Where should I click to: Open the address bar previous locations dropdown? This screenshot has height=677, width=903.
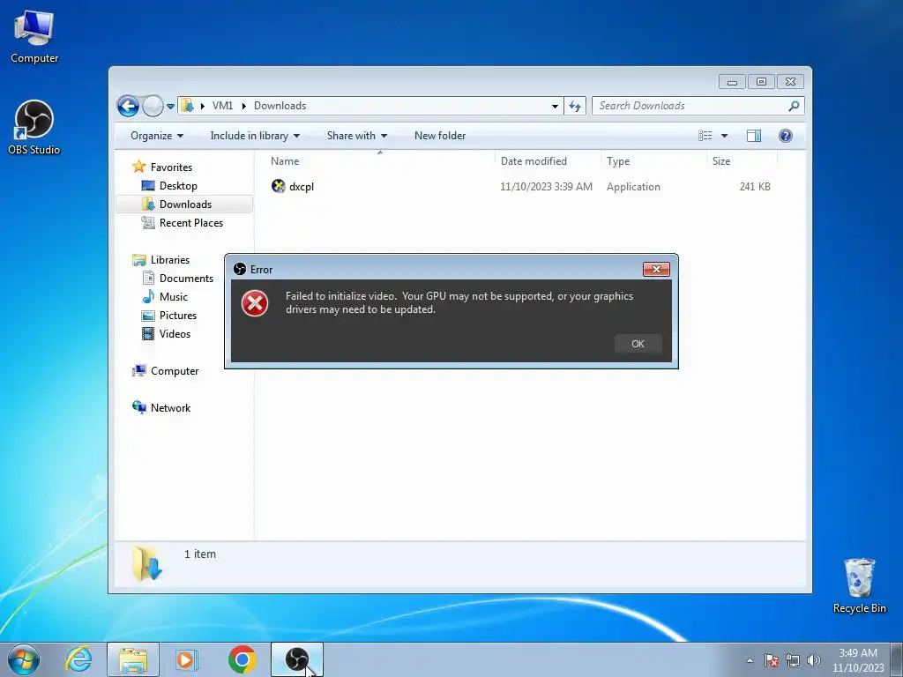click(x=555, y=106)
